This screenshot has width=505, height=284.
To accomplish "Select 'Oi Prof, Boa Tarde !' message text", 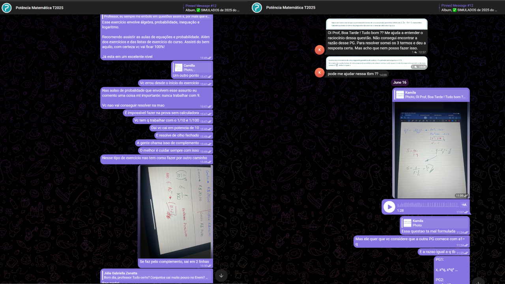I will 375,40.
